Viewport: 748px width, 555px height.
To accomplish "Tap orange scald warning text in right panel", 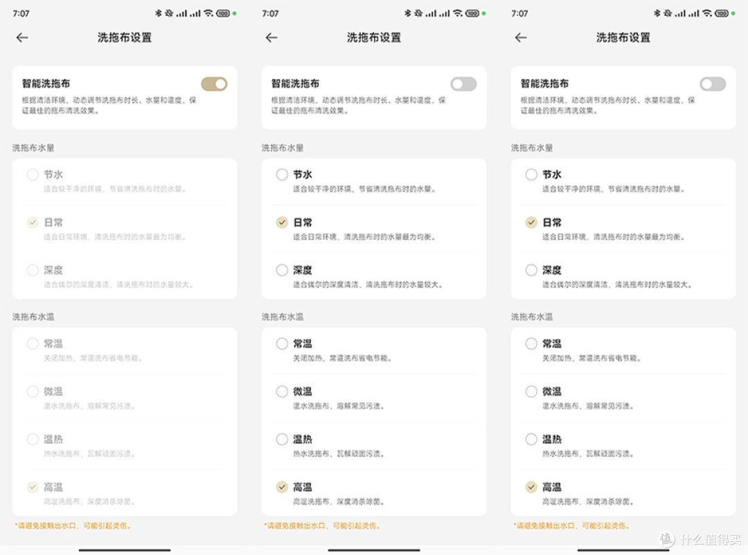I will (572, 525).
